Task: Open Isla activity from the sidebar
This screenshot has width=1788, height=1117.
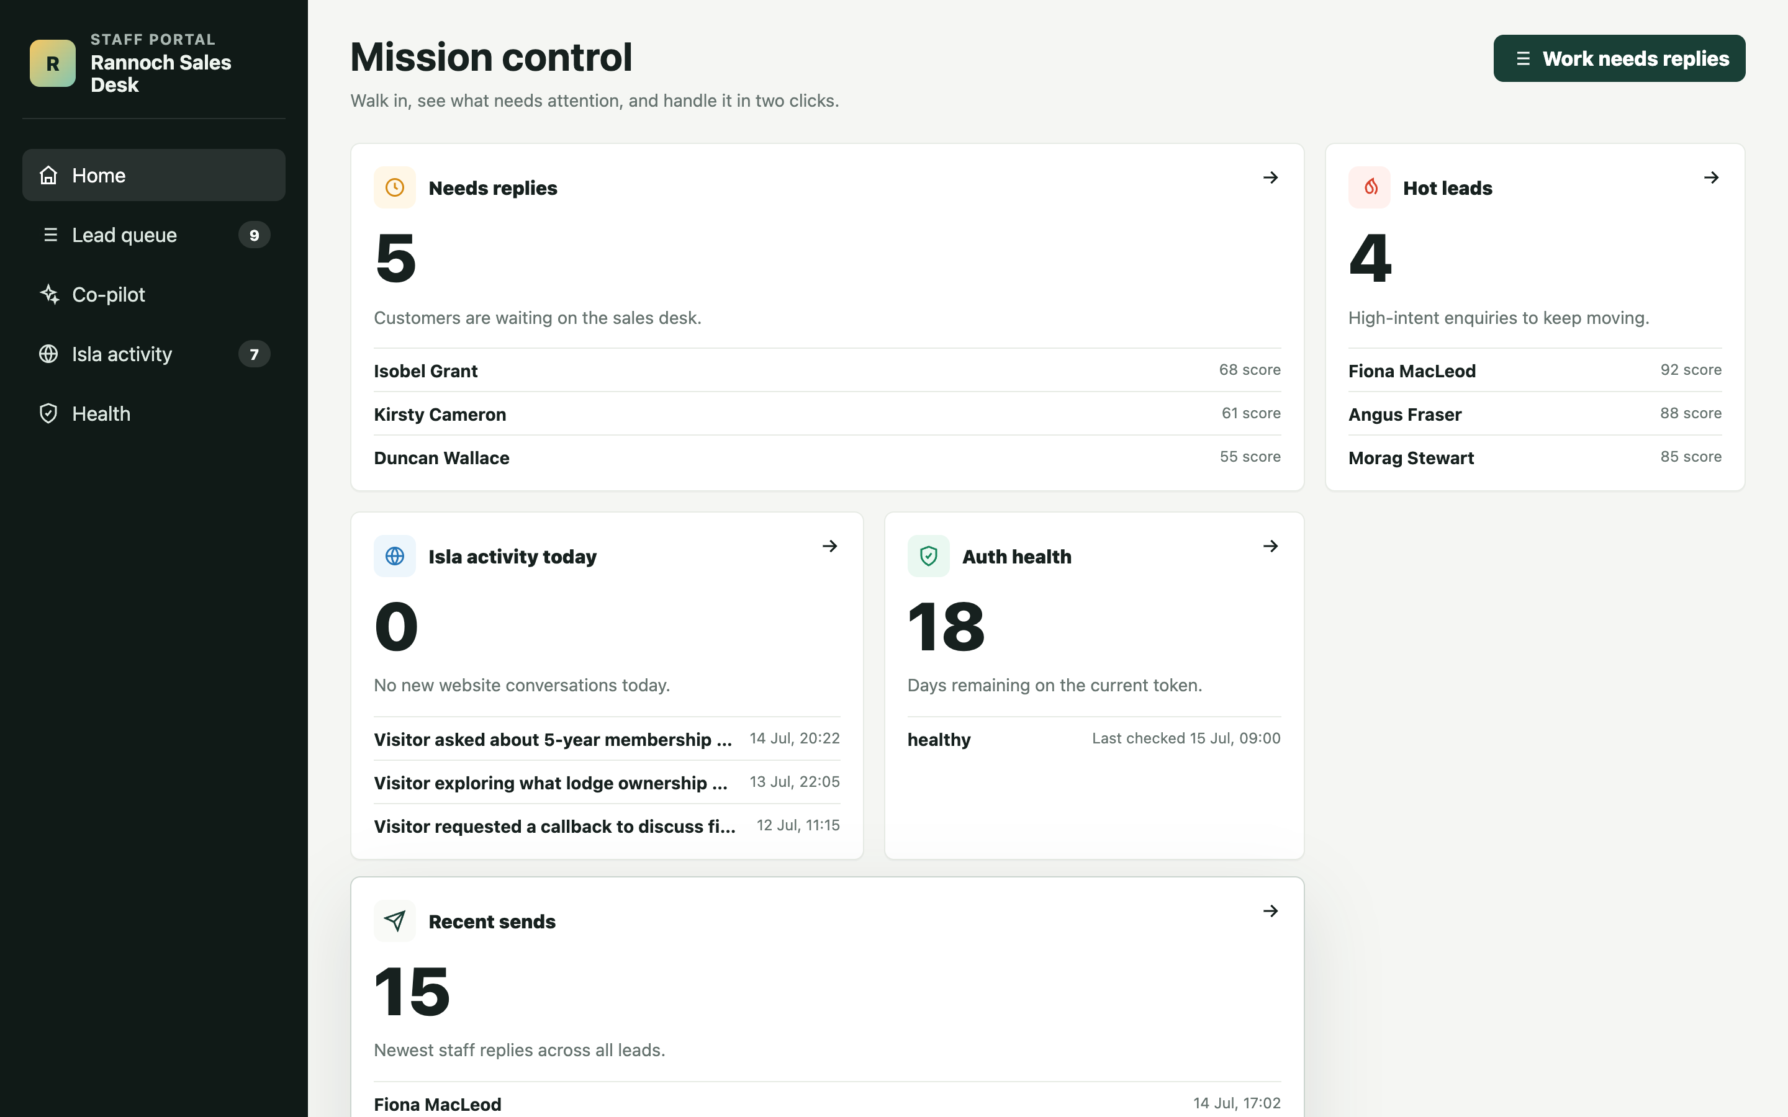Action: click(x=154, y=354)
